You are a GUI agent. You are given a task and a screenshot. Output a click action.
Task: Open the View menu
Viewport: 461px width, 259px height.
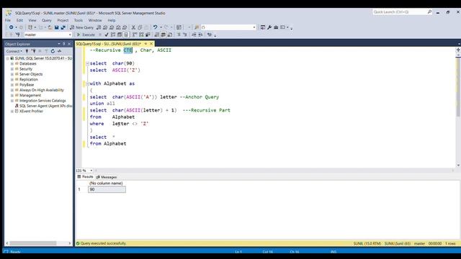pos(32,20)
